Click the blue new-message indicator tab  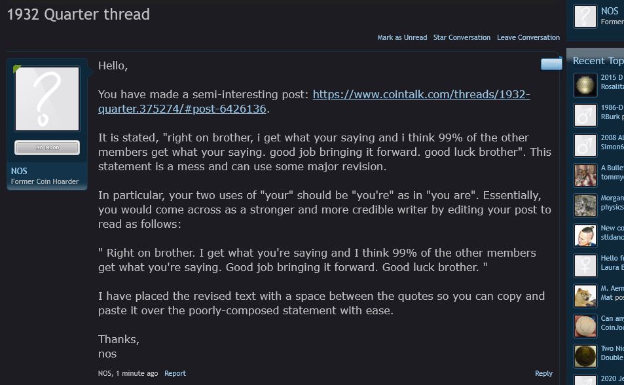click(551, 64)
